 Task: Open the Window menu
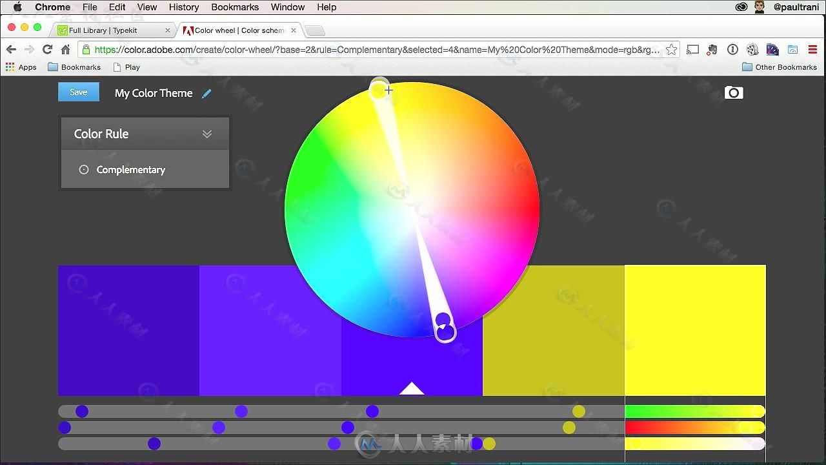[x=288, y=7]
